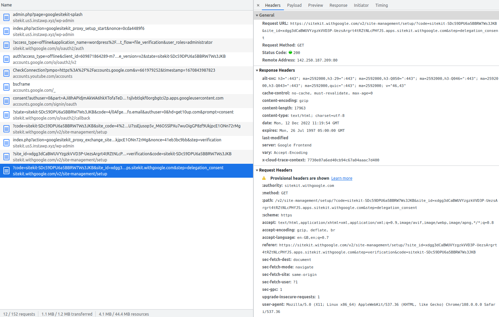Click the document icon for googlesitekit_proxy_setup_start request
The width and height of the screenshot is (499, 317).
pos(6,31)
